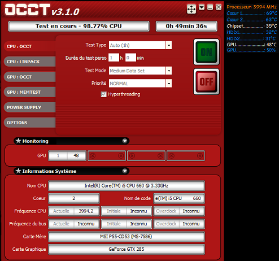This screenshot has width=279, height=261.
Task: Switch to the GPU : OCCT tab
Action: click(30, 77)
